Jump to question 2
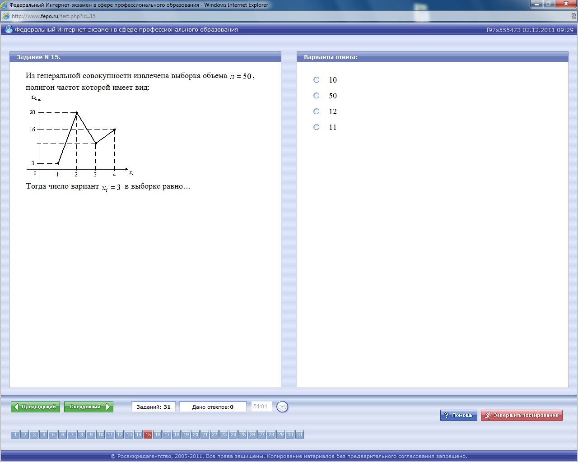This screenshot has width=578, height=462. pyautogui.click(x=25, y=434)
